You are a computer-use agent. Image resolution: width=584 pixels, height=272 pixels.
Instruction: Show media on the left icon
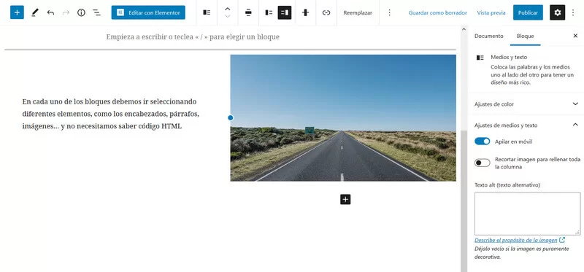269,12
